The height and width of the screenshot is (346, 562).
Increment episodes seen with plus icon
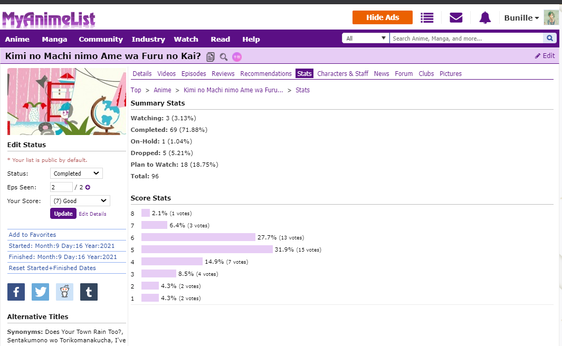pyautogui.click(x=88, y=187)
